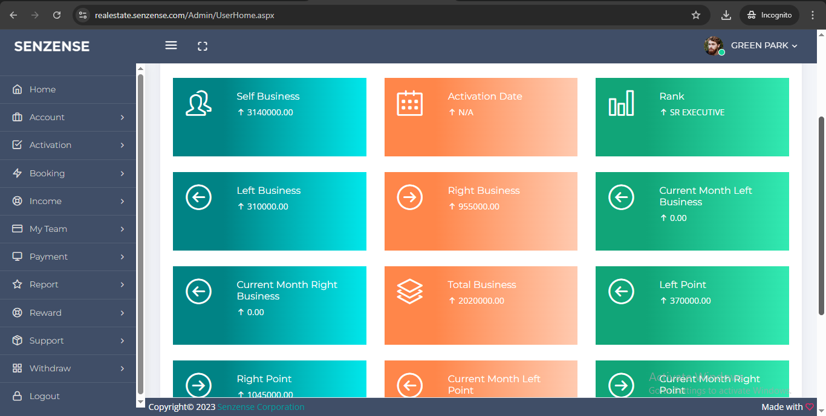
Task: Click the Reward lifebuoy icon
Action: click(18, 313)
